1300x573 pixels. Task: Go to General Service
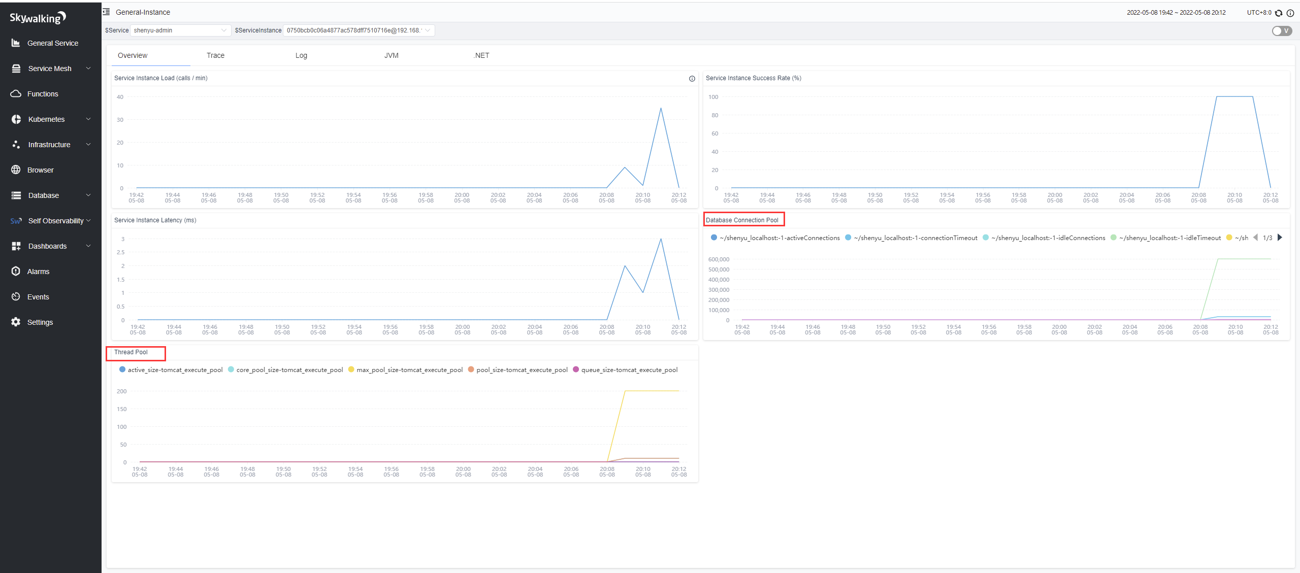(x=52, y=43)
